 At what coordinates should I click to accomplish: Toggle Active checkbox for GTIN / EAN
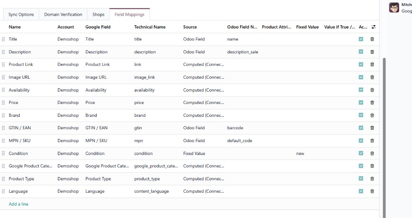361,128
